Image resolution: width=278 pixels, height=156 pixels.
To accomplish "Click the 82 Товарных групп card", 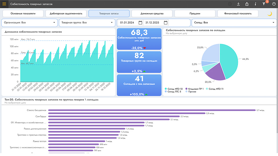I will click(139, 62).
